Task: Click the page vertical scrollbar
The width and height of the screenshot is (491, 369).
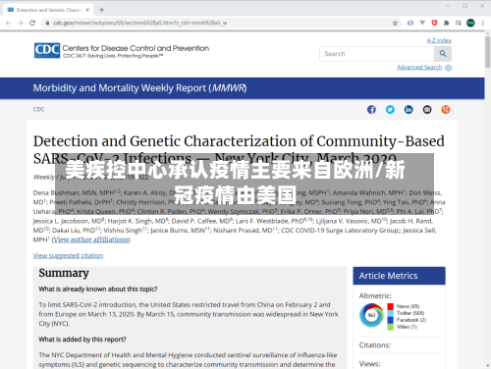Action: 488,52
